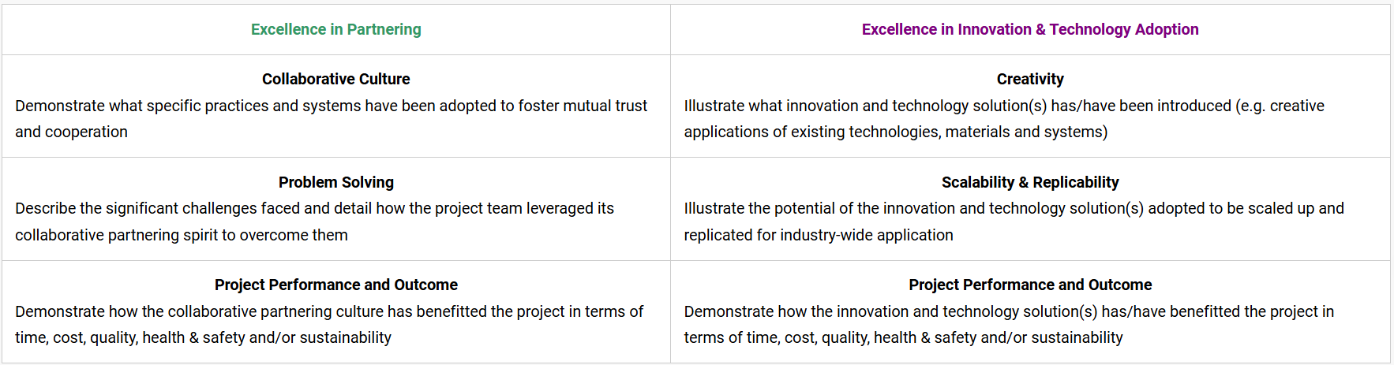The width and height of the screenshot is (1394, 365).
Task: Click the Problem Solving heading
Action: [335, 182]
